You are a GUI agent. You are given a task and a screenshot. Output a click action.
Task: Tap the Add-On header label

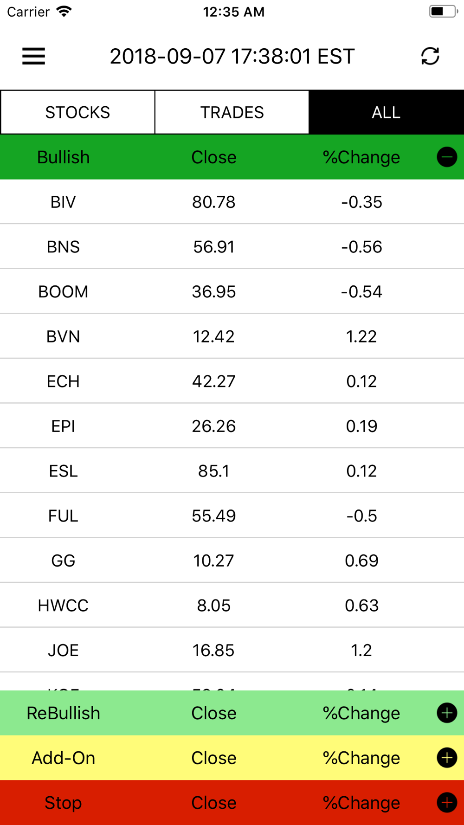(x=63, y=758)
